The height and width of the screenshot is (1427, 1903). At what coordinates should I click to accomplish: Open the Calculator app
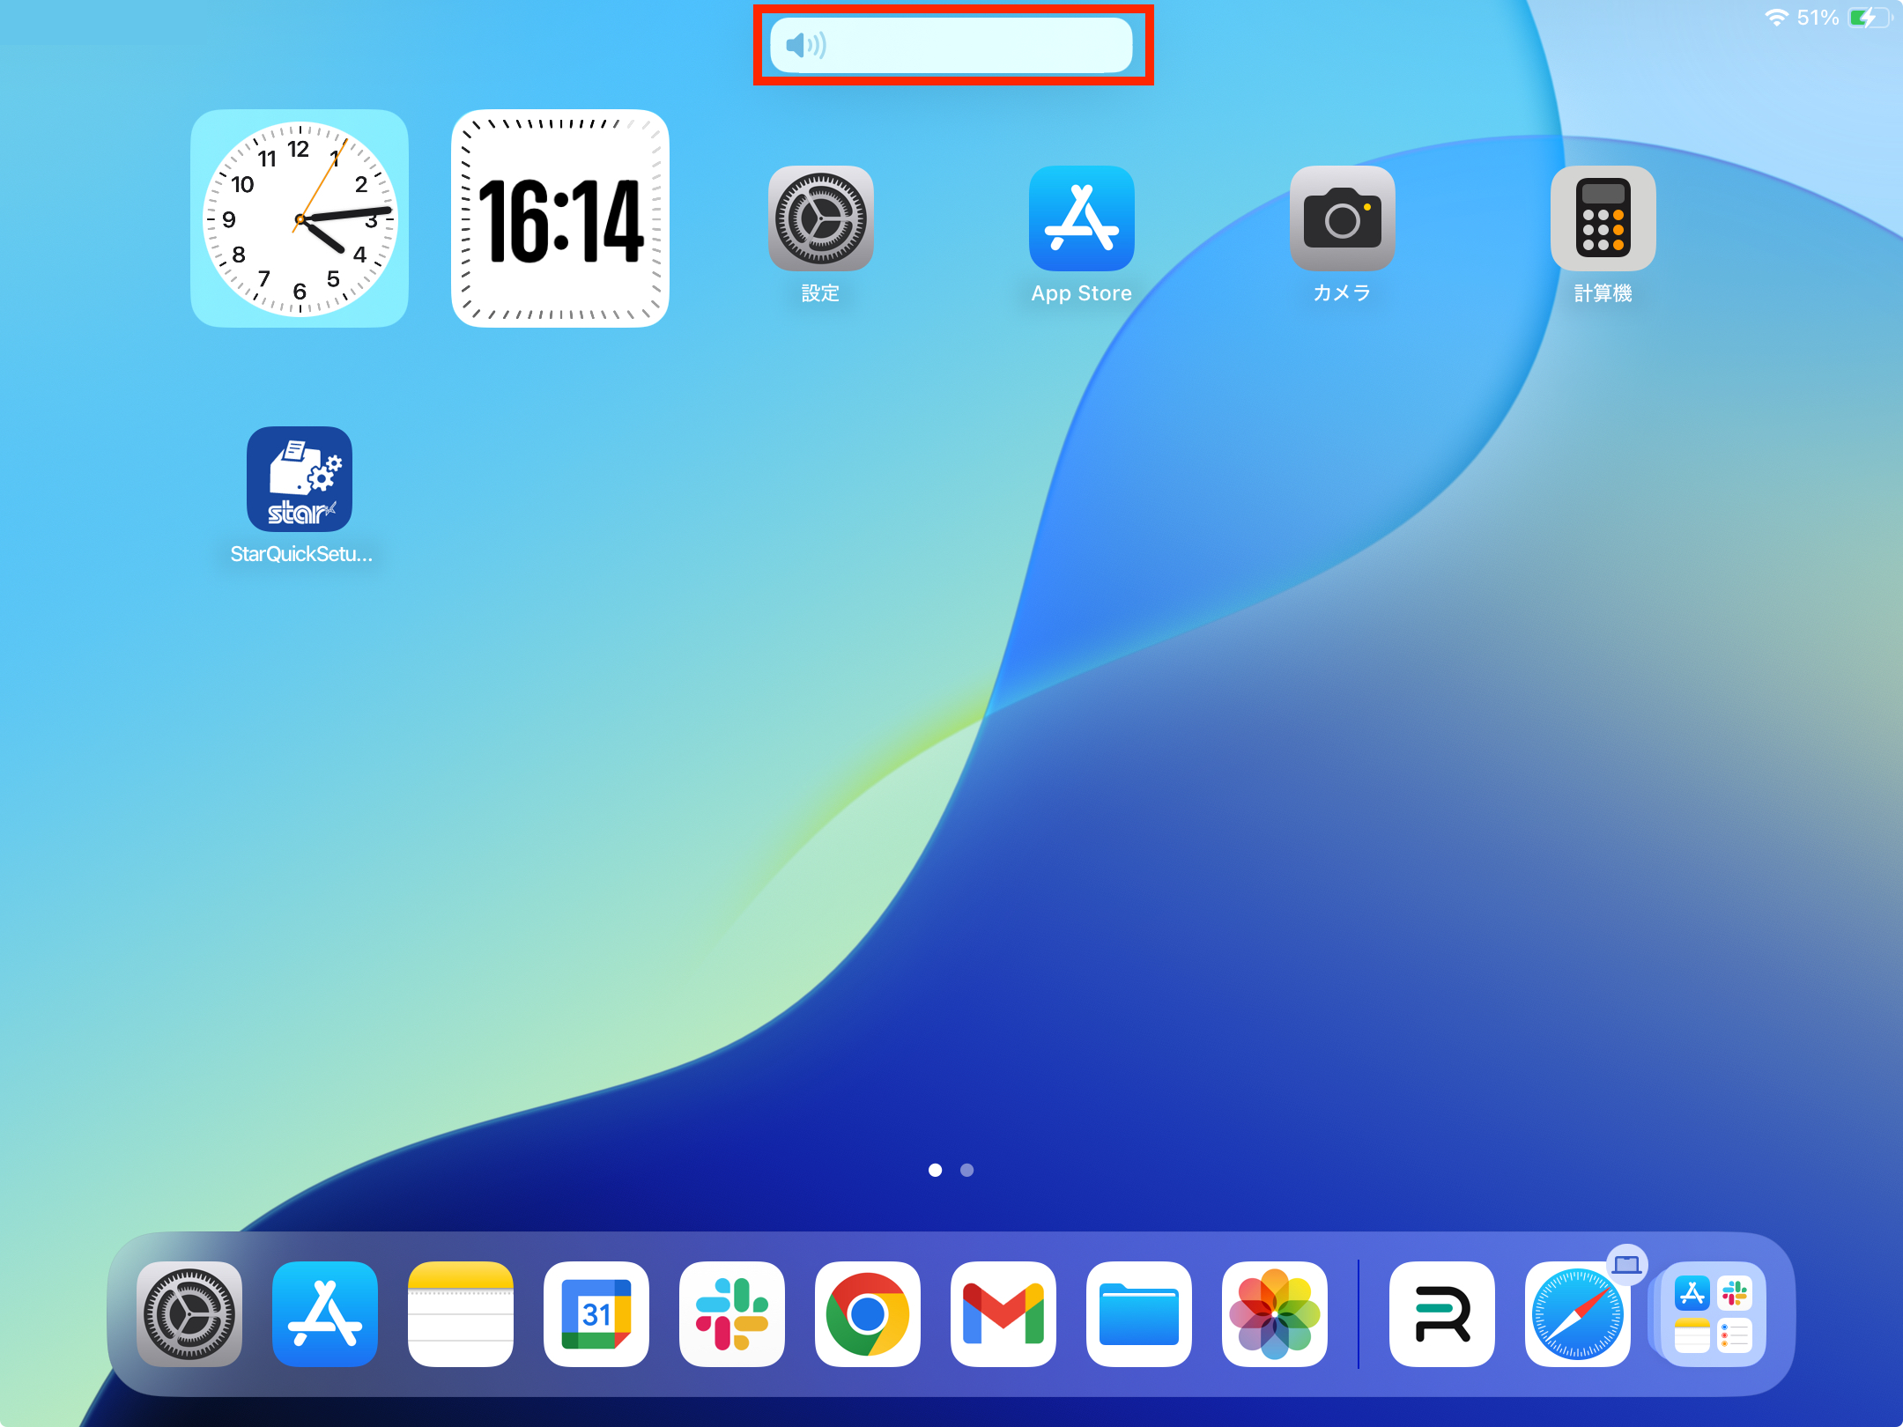pyautogui.click(x=1603, y=218)
